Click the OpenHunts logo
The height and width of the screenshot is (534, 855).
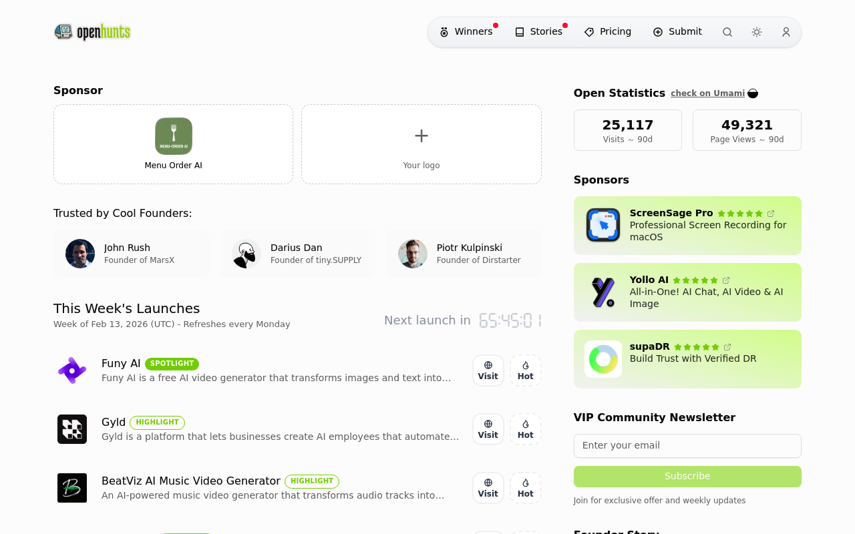click(x=92, y=32)
